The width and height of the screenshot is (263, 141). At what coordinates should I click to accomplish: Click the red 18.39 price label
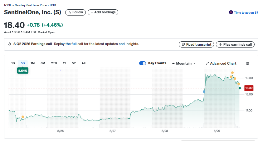click(249, 88)
